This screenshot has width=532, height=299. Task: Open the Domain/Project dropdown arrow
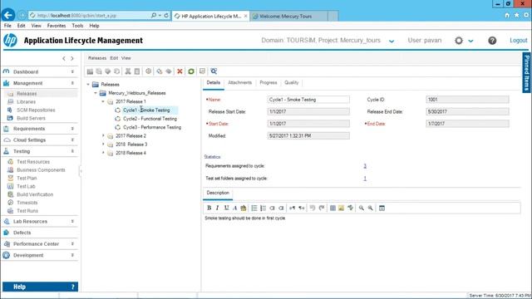pos(392,41)
